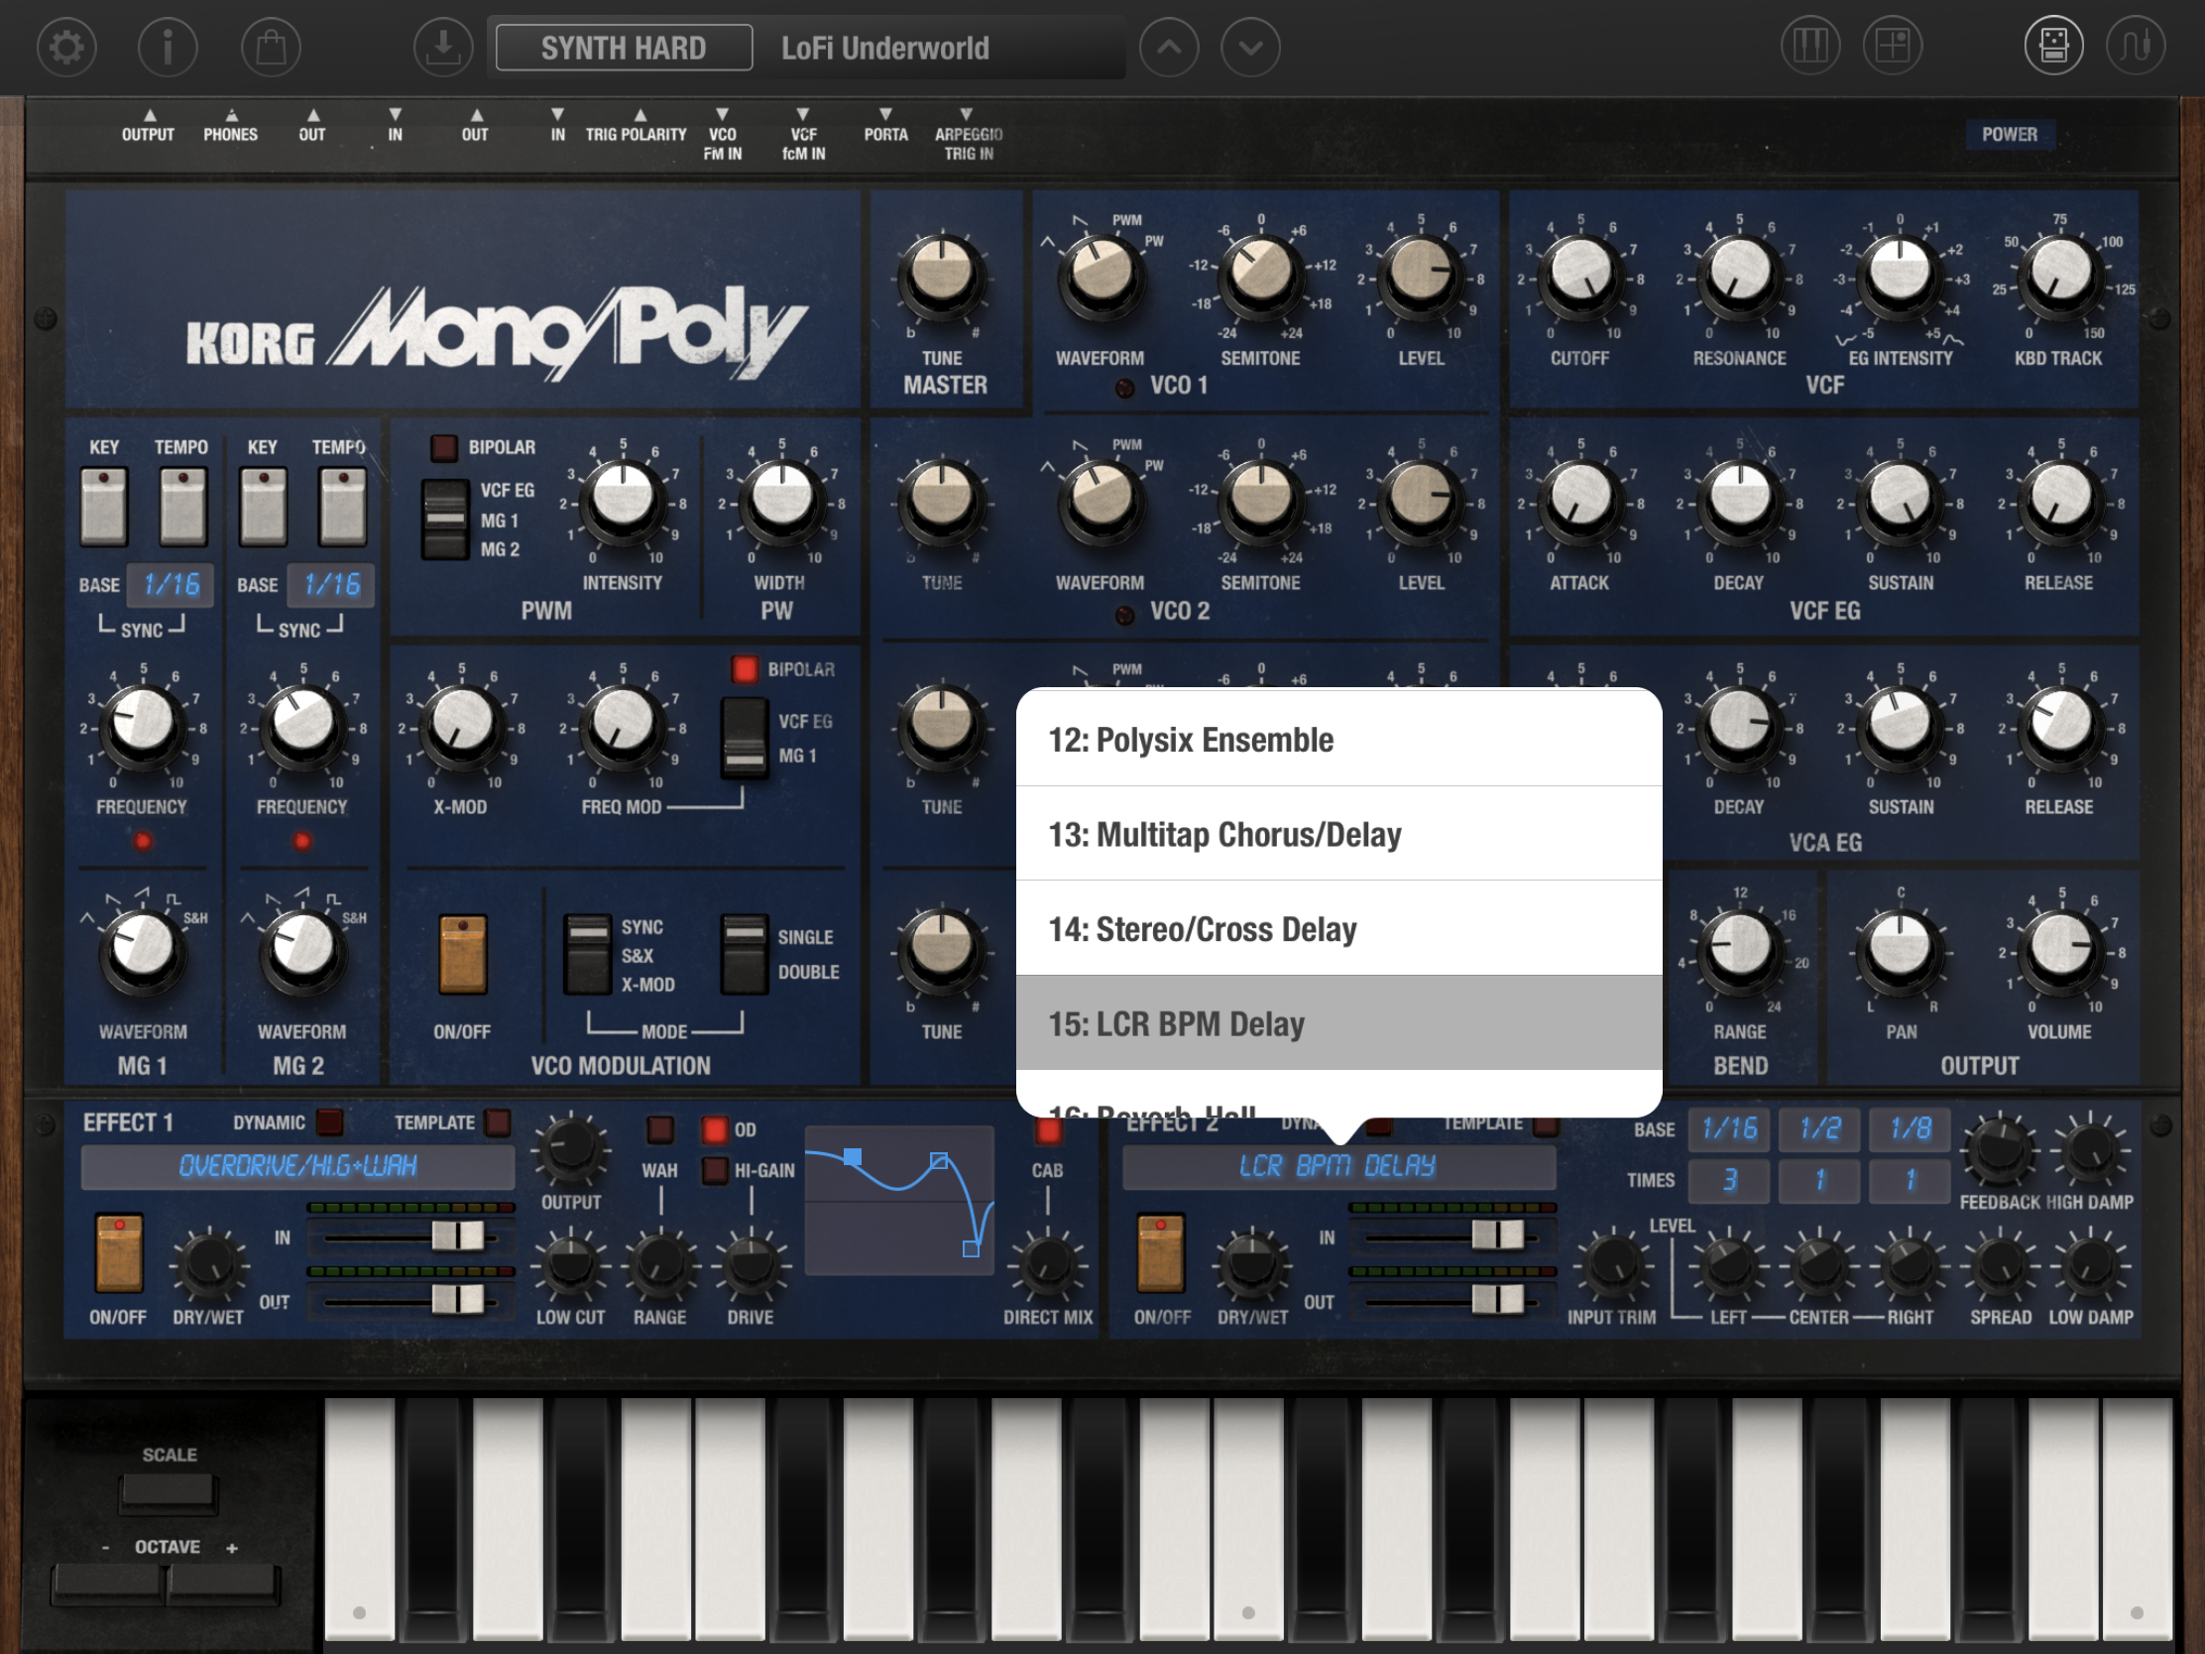Click the PWM source selector switch
Screen dimensions: 2205x1654
click(444, 520)
